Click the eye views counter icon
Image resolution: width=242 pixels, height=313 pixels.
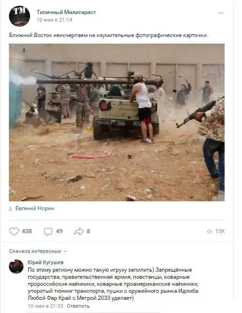pyautogui.click(x=209, y=231)
